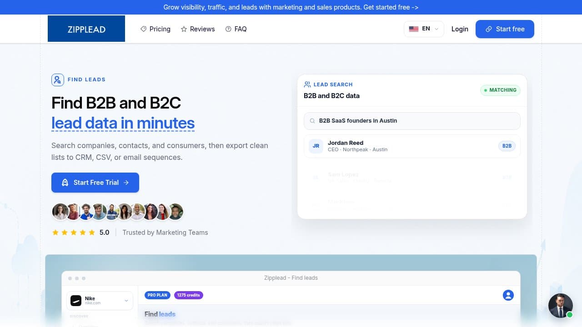Open the Nike workspace dropdown
Viewport: 582px width, 327px height.
[x=100, y=301]
